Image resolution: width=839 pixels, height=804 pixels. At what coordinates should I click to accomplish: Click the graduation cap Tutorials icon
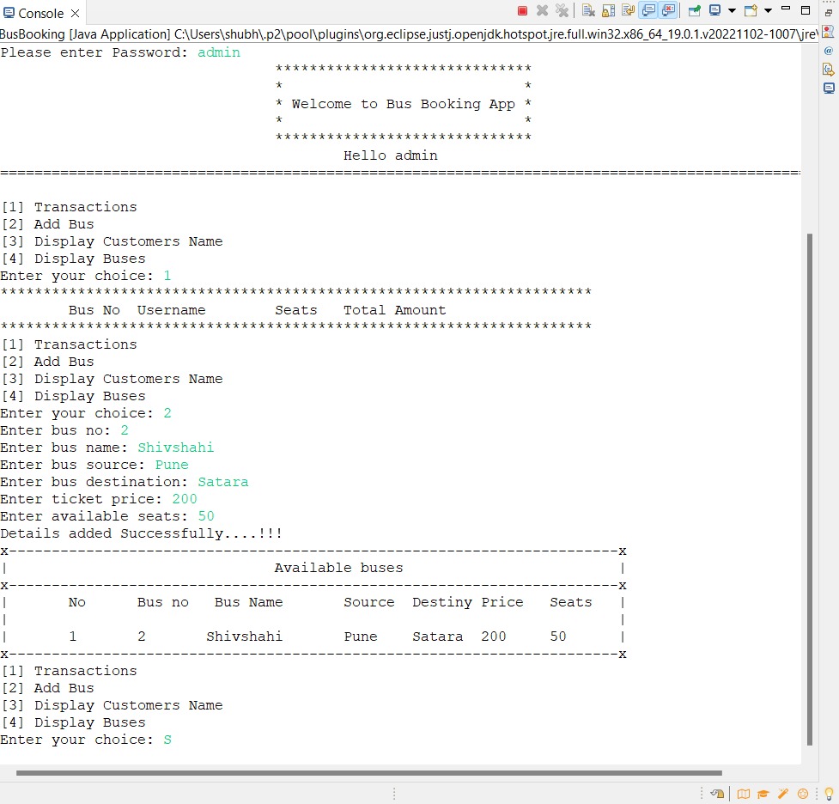[763, 794]
